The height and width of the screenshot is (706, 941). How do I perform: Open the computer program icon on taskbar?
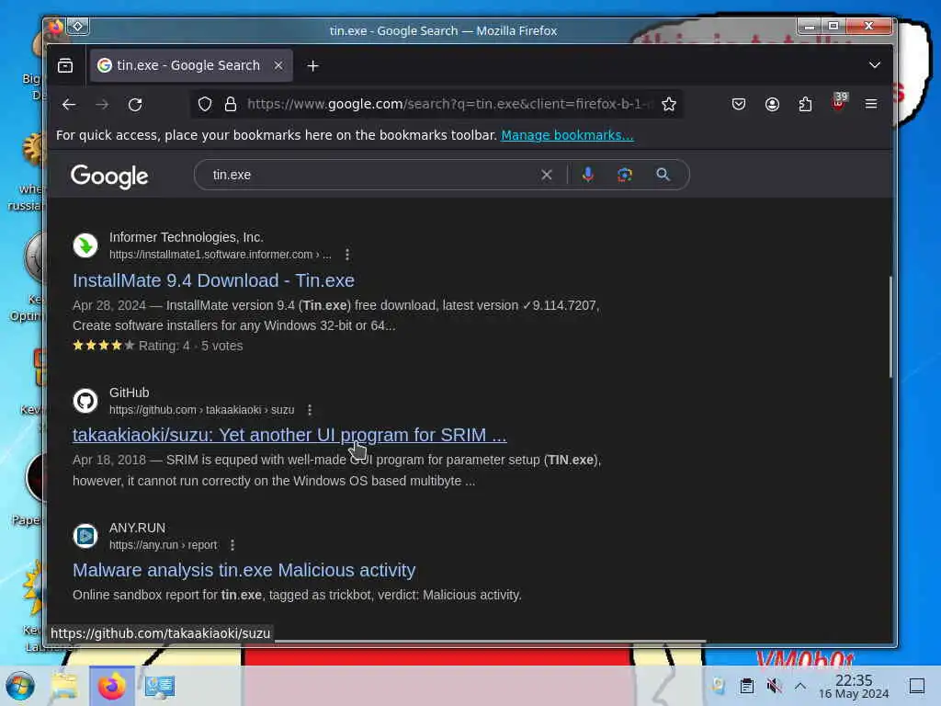tap(160, 686)
